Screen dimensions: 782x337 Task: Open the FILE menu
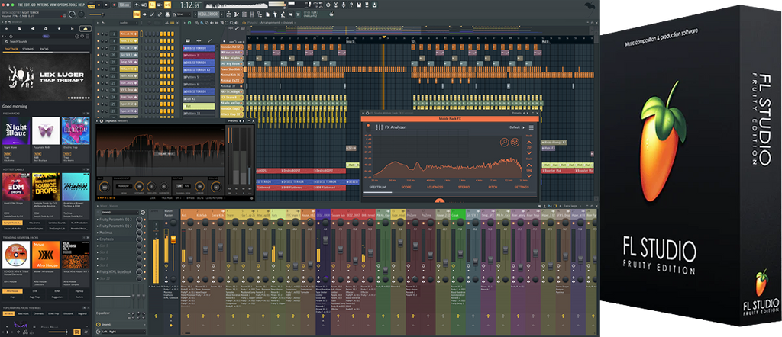coord(20,5)
